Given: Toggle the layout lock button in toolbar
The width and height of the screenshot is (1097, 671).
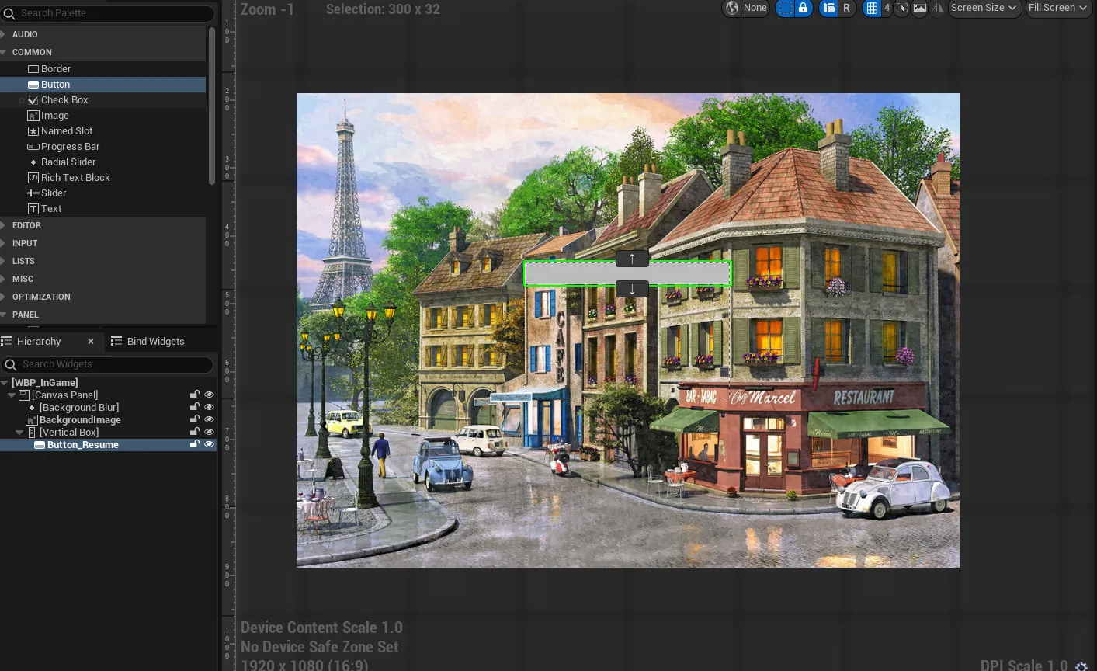Looking at the screenshot, I should (804, 8).
